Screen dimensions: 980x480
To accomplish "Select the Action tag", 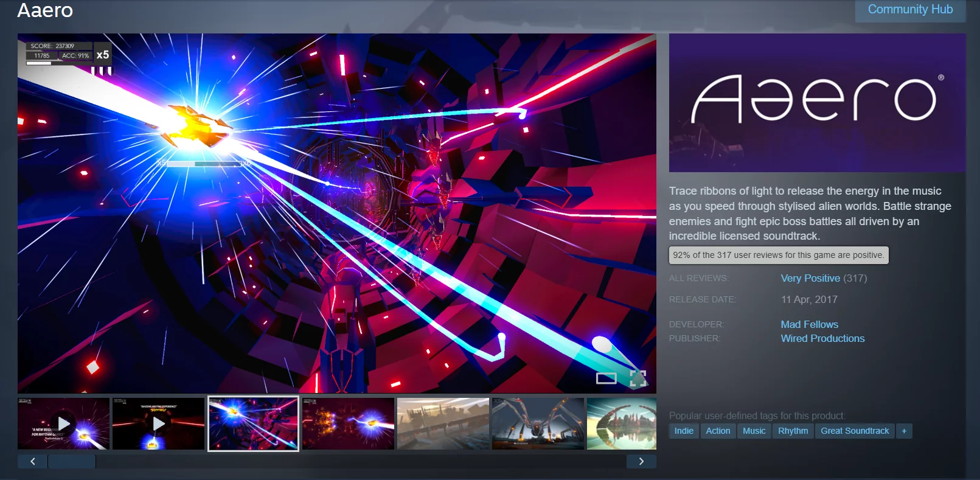I will pos(718,431).
